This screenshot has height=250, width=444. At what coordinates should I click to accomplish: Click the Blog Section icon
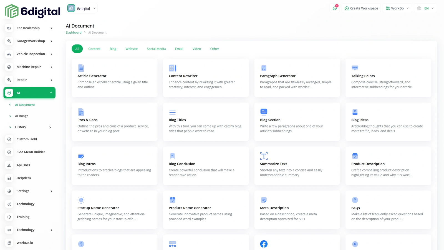point(264,112)
